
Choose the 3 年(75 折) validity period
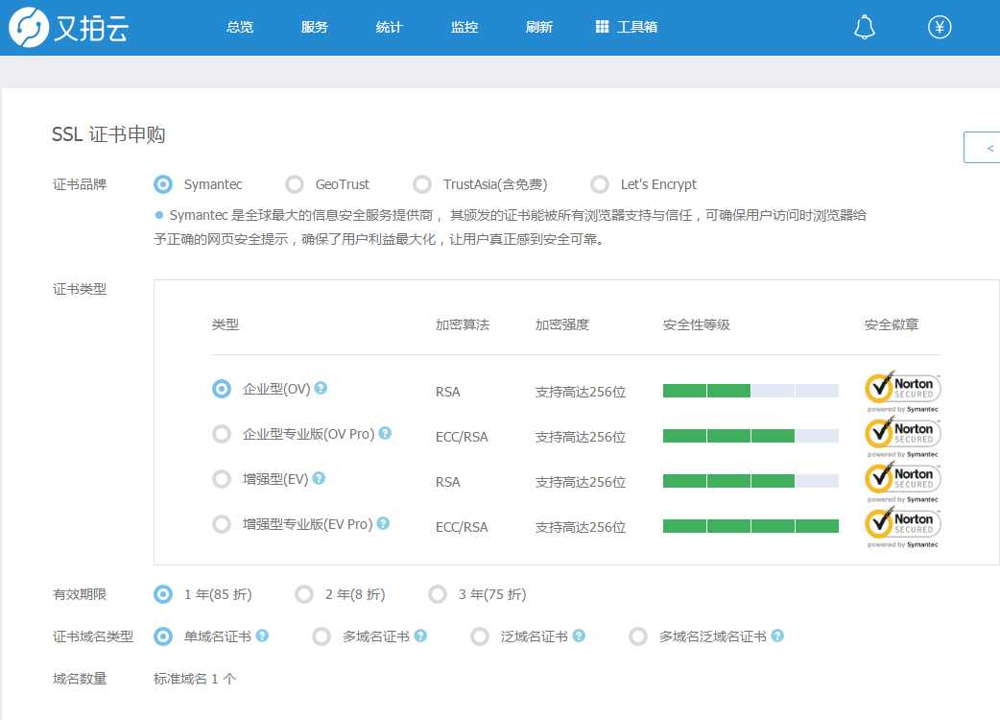pyautogui.click(x=438, y=594)
